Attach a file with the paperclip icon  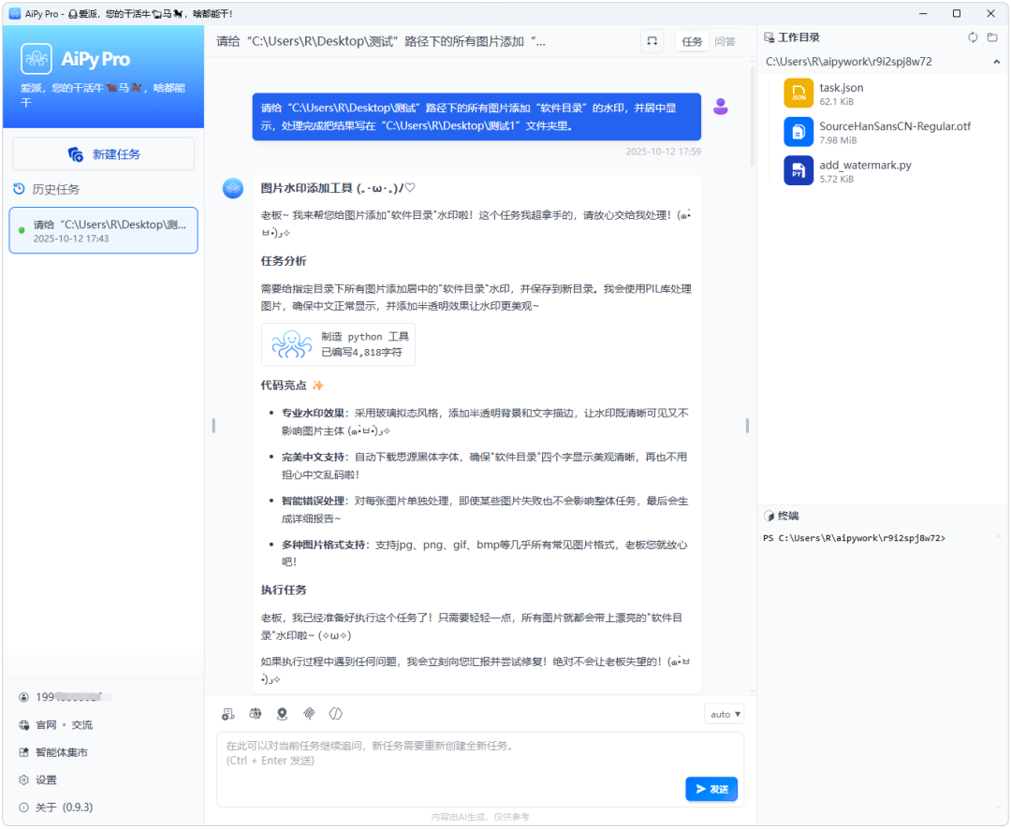click(309, 713)
